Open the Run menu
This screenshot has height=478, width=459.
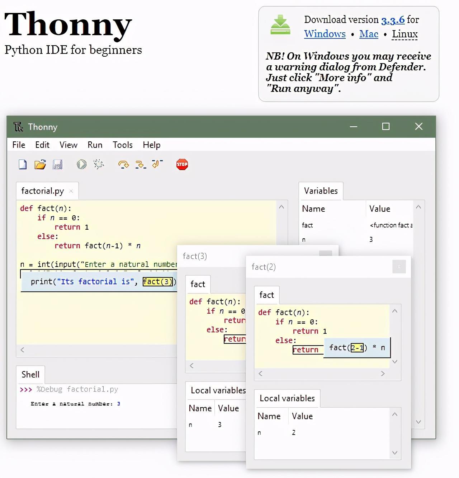tap(95, 145)
